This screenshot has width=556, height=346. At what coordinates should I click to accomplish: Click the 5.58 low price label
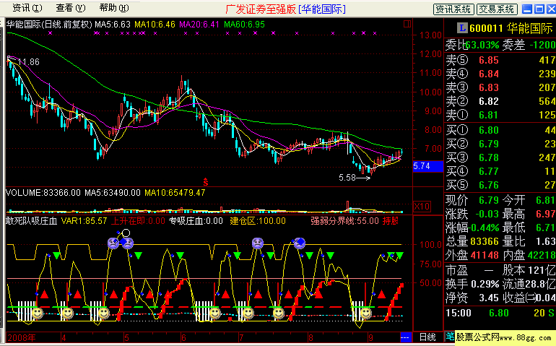click(x=347, y=178)
